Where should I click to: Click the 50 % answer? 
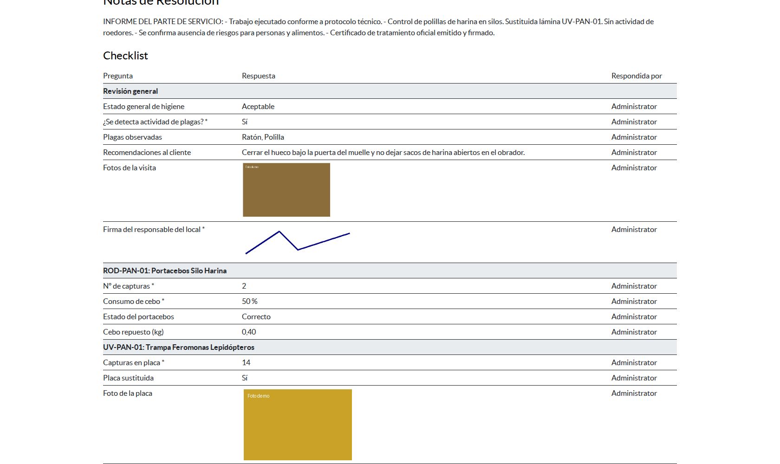(250, 301)
